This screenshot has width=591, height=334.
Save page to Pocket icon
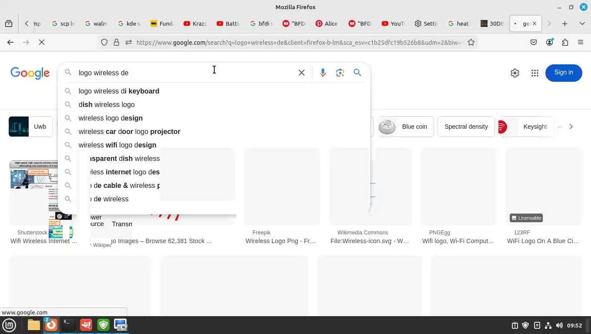point(534,42)
